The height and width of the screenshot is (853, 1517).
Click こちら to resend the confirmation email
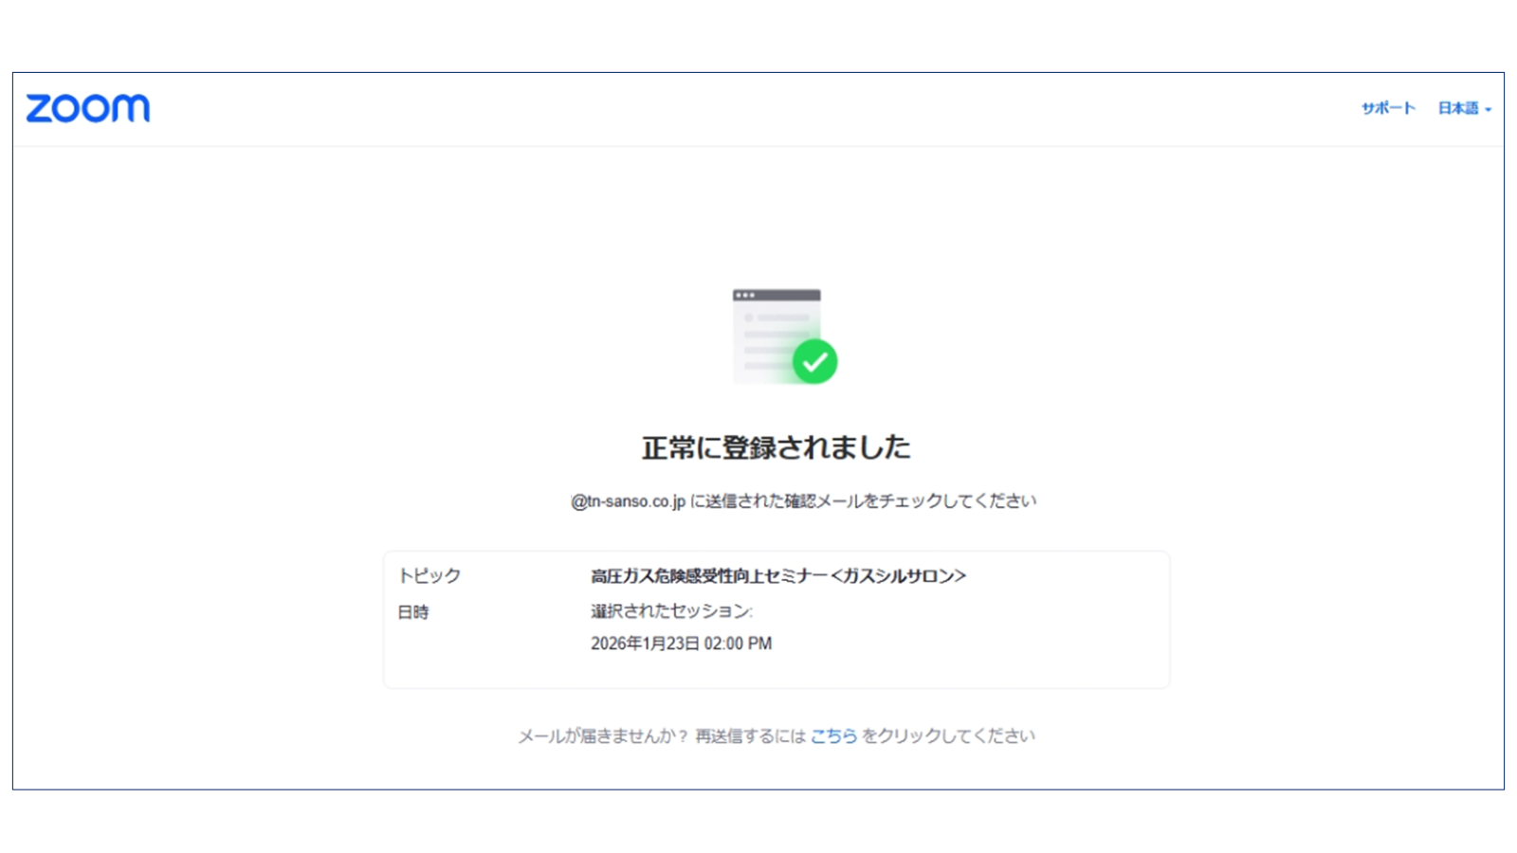832,735
